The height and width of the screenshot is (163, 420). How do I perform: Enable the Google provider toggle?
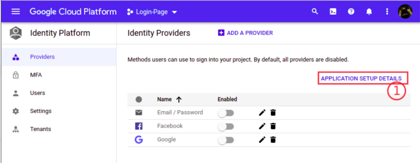coord(226,140)
